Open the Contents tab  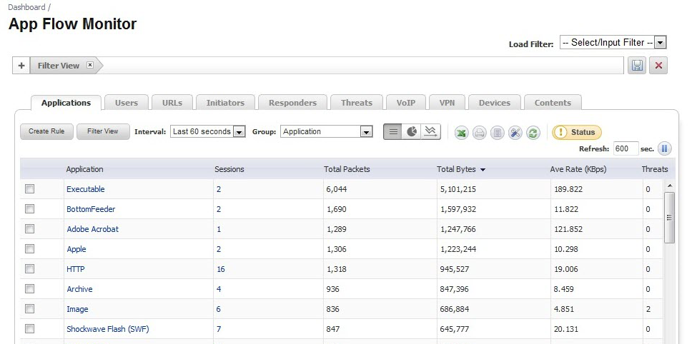tap(553, 103)
